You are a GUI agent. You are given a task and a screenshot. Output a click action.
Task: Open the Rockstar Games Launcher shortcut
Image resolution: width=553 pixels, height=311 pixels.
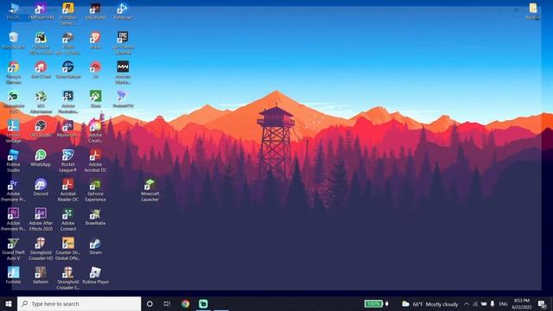click(68, 14)
